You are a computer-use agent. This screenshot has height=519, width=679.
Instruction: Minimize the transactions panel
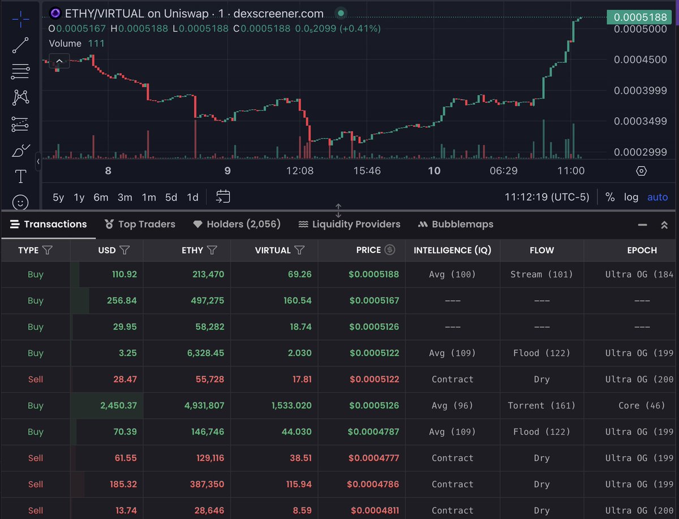tap(642, 225)
